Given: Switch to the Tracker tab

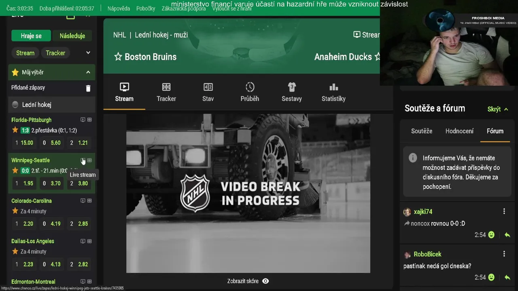Looking at the screenshot, I should coord(166,92).
